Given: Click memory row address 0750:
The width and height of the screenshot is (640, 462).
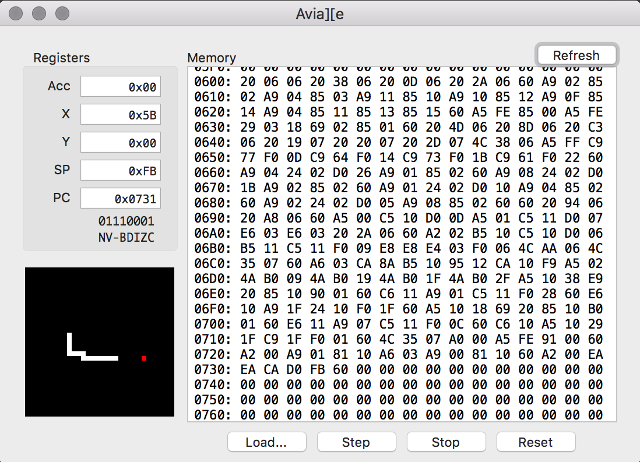Looking at the screenshot, I should click(x=212, y=400).
